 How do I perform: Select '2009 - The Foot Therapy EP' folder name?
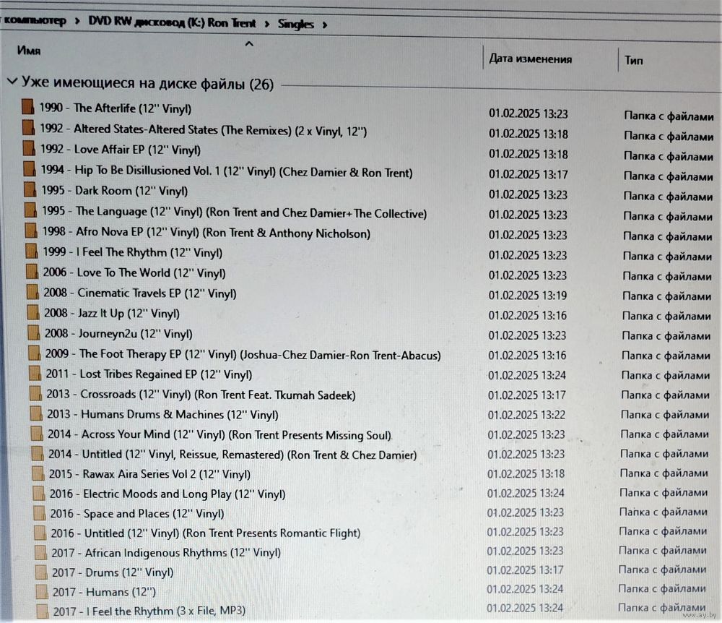pyautogui.click(x=243, y=354)
